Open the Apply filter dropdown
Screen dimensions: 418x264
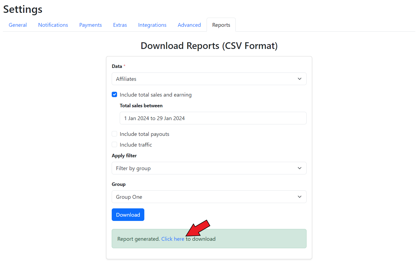209,168
